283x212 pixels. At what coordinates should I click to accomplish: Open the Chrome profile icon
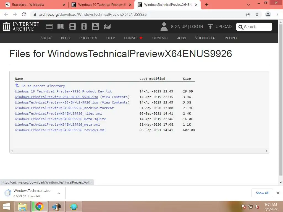pyautogui.click(x=268, y=14)
